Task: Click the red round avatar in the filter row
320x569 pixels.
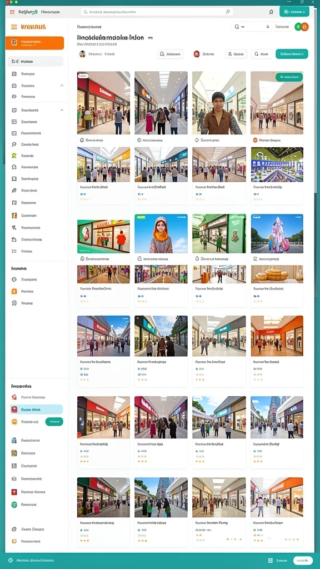Action: point(197,54)
